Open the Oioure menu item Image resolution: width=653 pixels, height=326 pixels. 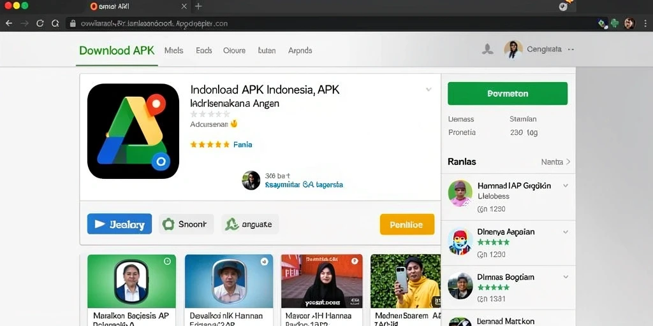point(234,51)
